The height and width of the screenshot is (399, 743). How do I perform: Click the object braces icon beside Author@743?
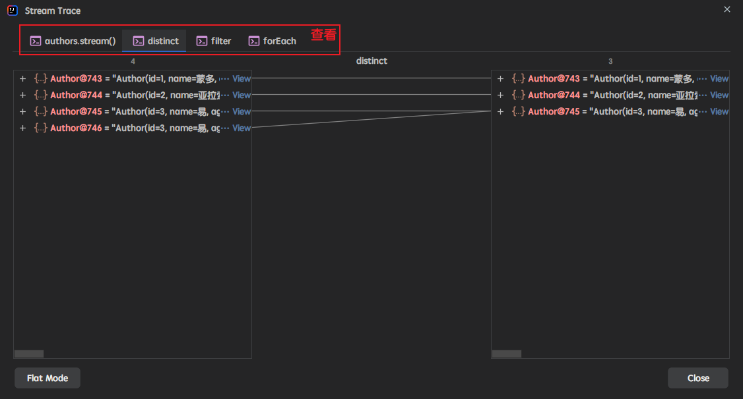(40, 78)
